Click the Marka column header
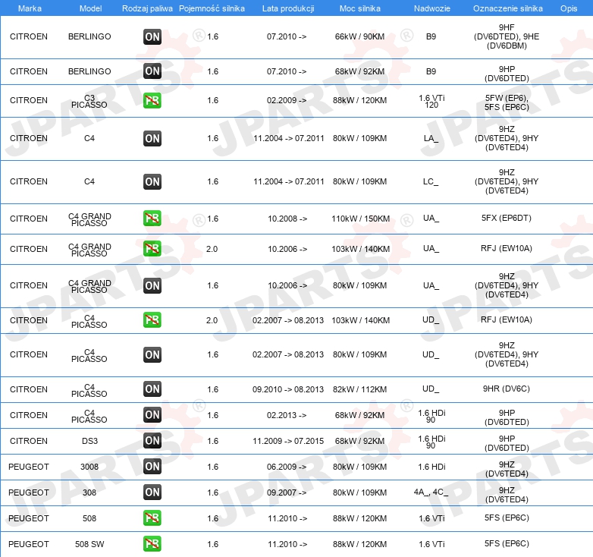Viewport: 593px width, 557px height. 30,8
